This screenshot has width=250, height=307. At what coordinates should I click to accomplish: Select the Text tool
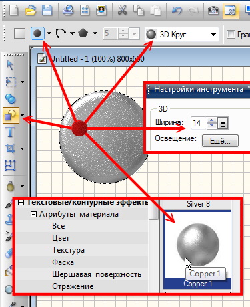coord(10,132)
